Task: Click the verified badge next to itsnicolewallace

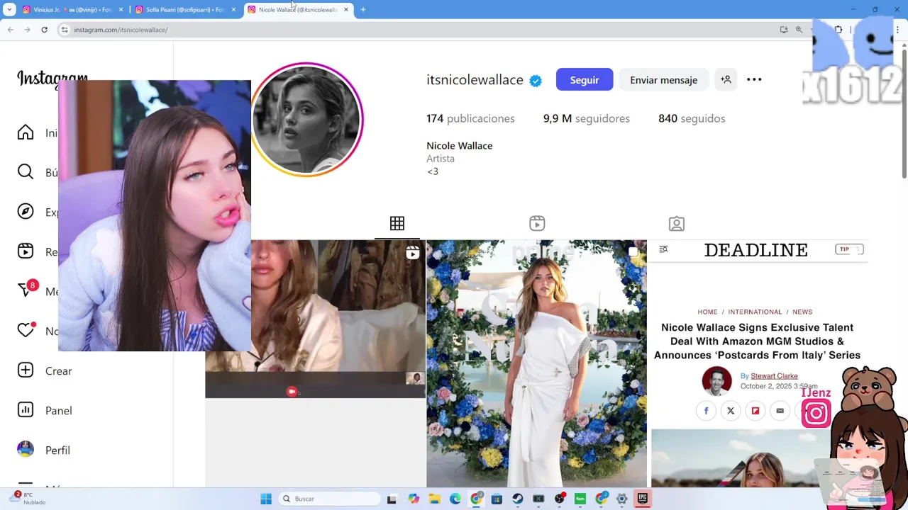Action: click(536, 81)
